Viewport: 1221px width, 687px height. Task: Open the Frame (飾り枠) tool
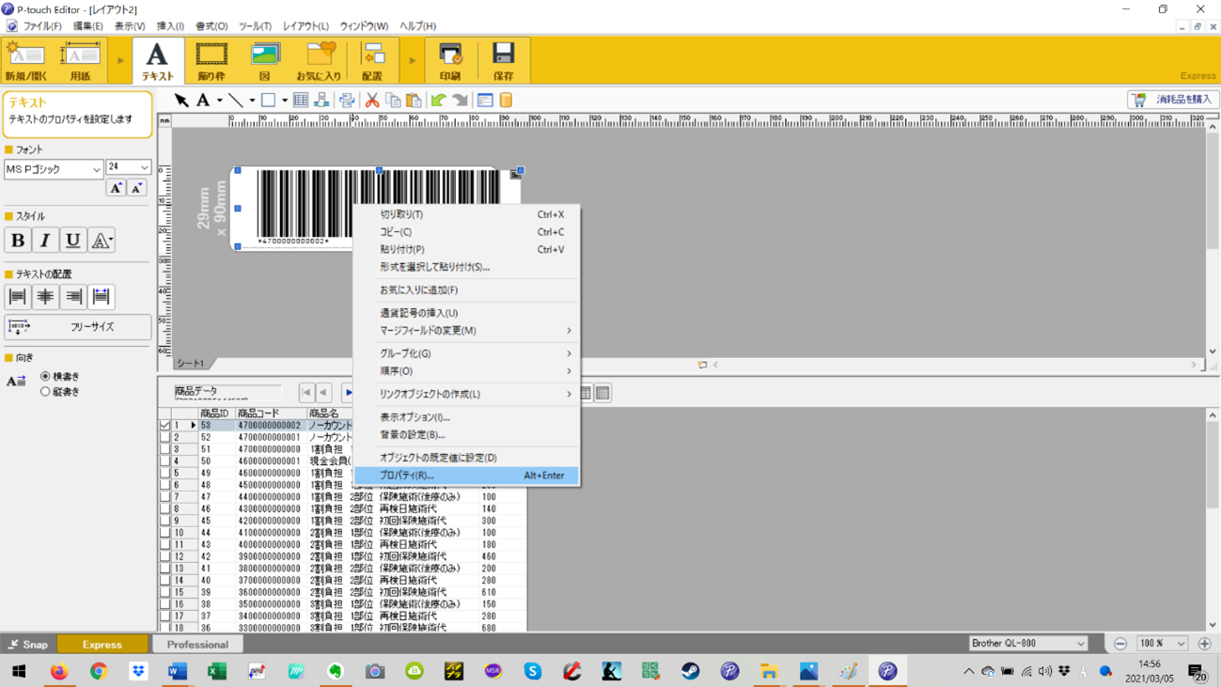tap(211, 60)
